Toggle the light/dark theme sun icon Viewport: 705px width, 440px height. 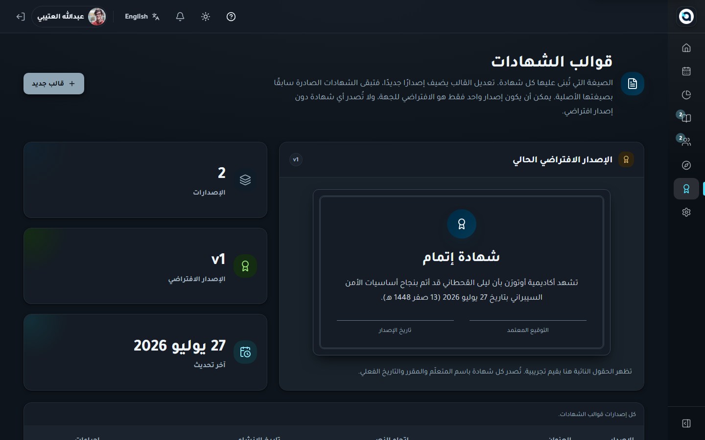click(x=206, y=17)
